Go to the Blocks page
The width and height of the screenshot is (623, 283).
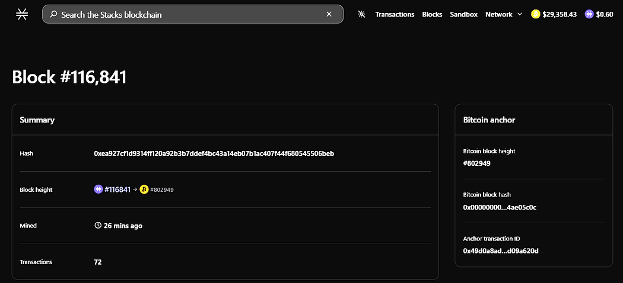432,14
